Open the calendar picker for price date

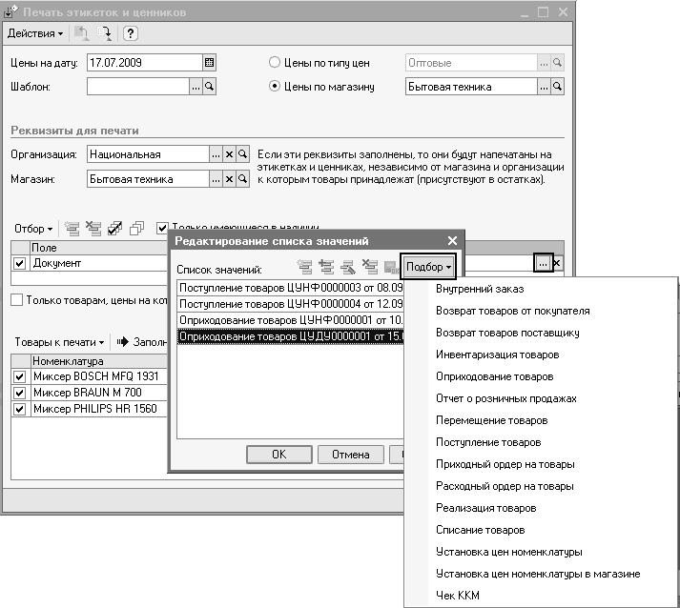(210, 63)
